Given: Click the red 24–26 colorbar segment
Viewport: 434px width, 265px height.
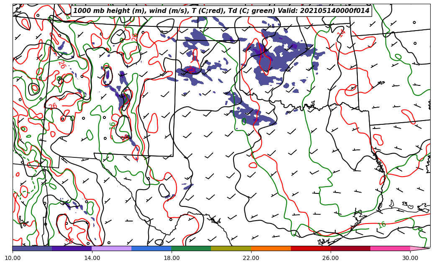Looking at the screenshot, I should (311, 248).
